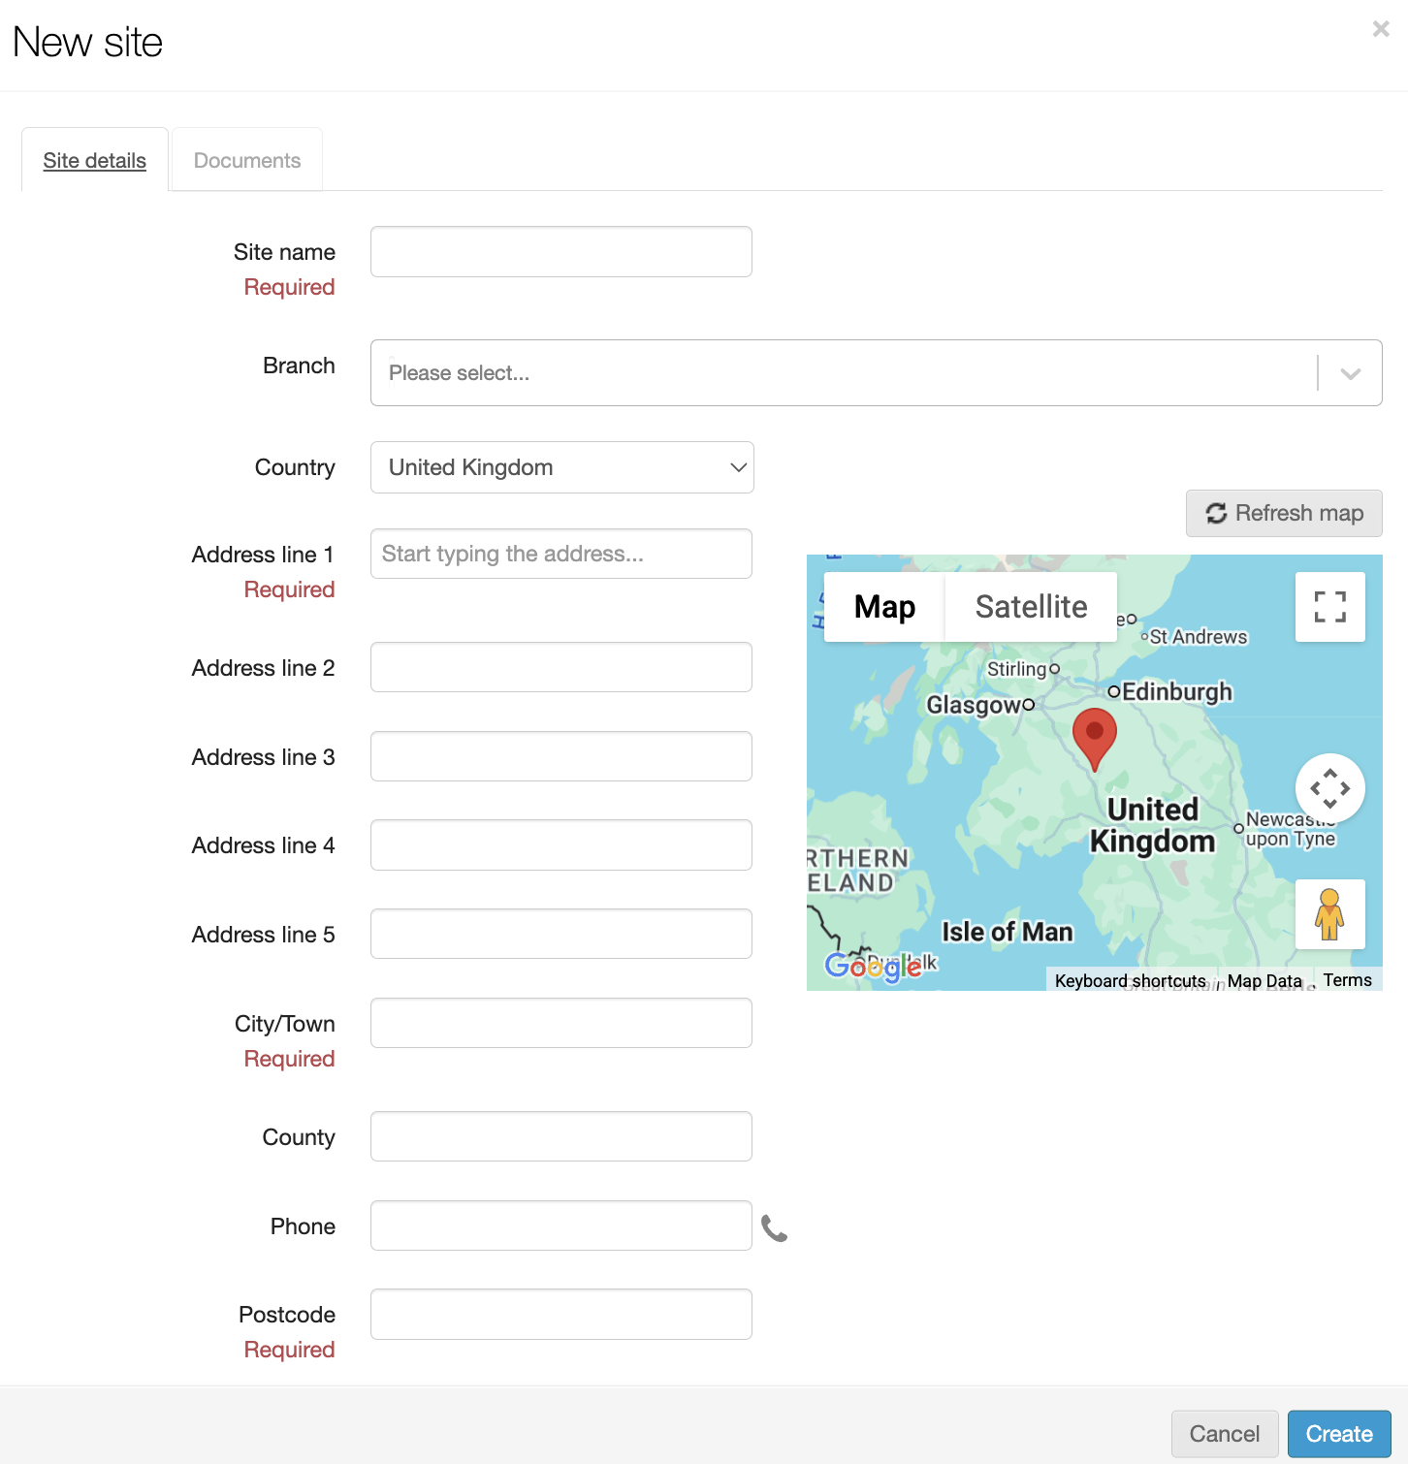Open the Country dropdown showing United Kingdom
The height and width of the screenshot is (1464, 1408).
point(561,467)
